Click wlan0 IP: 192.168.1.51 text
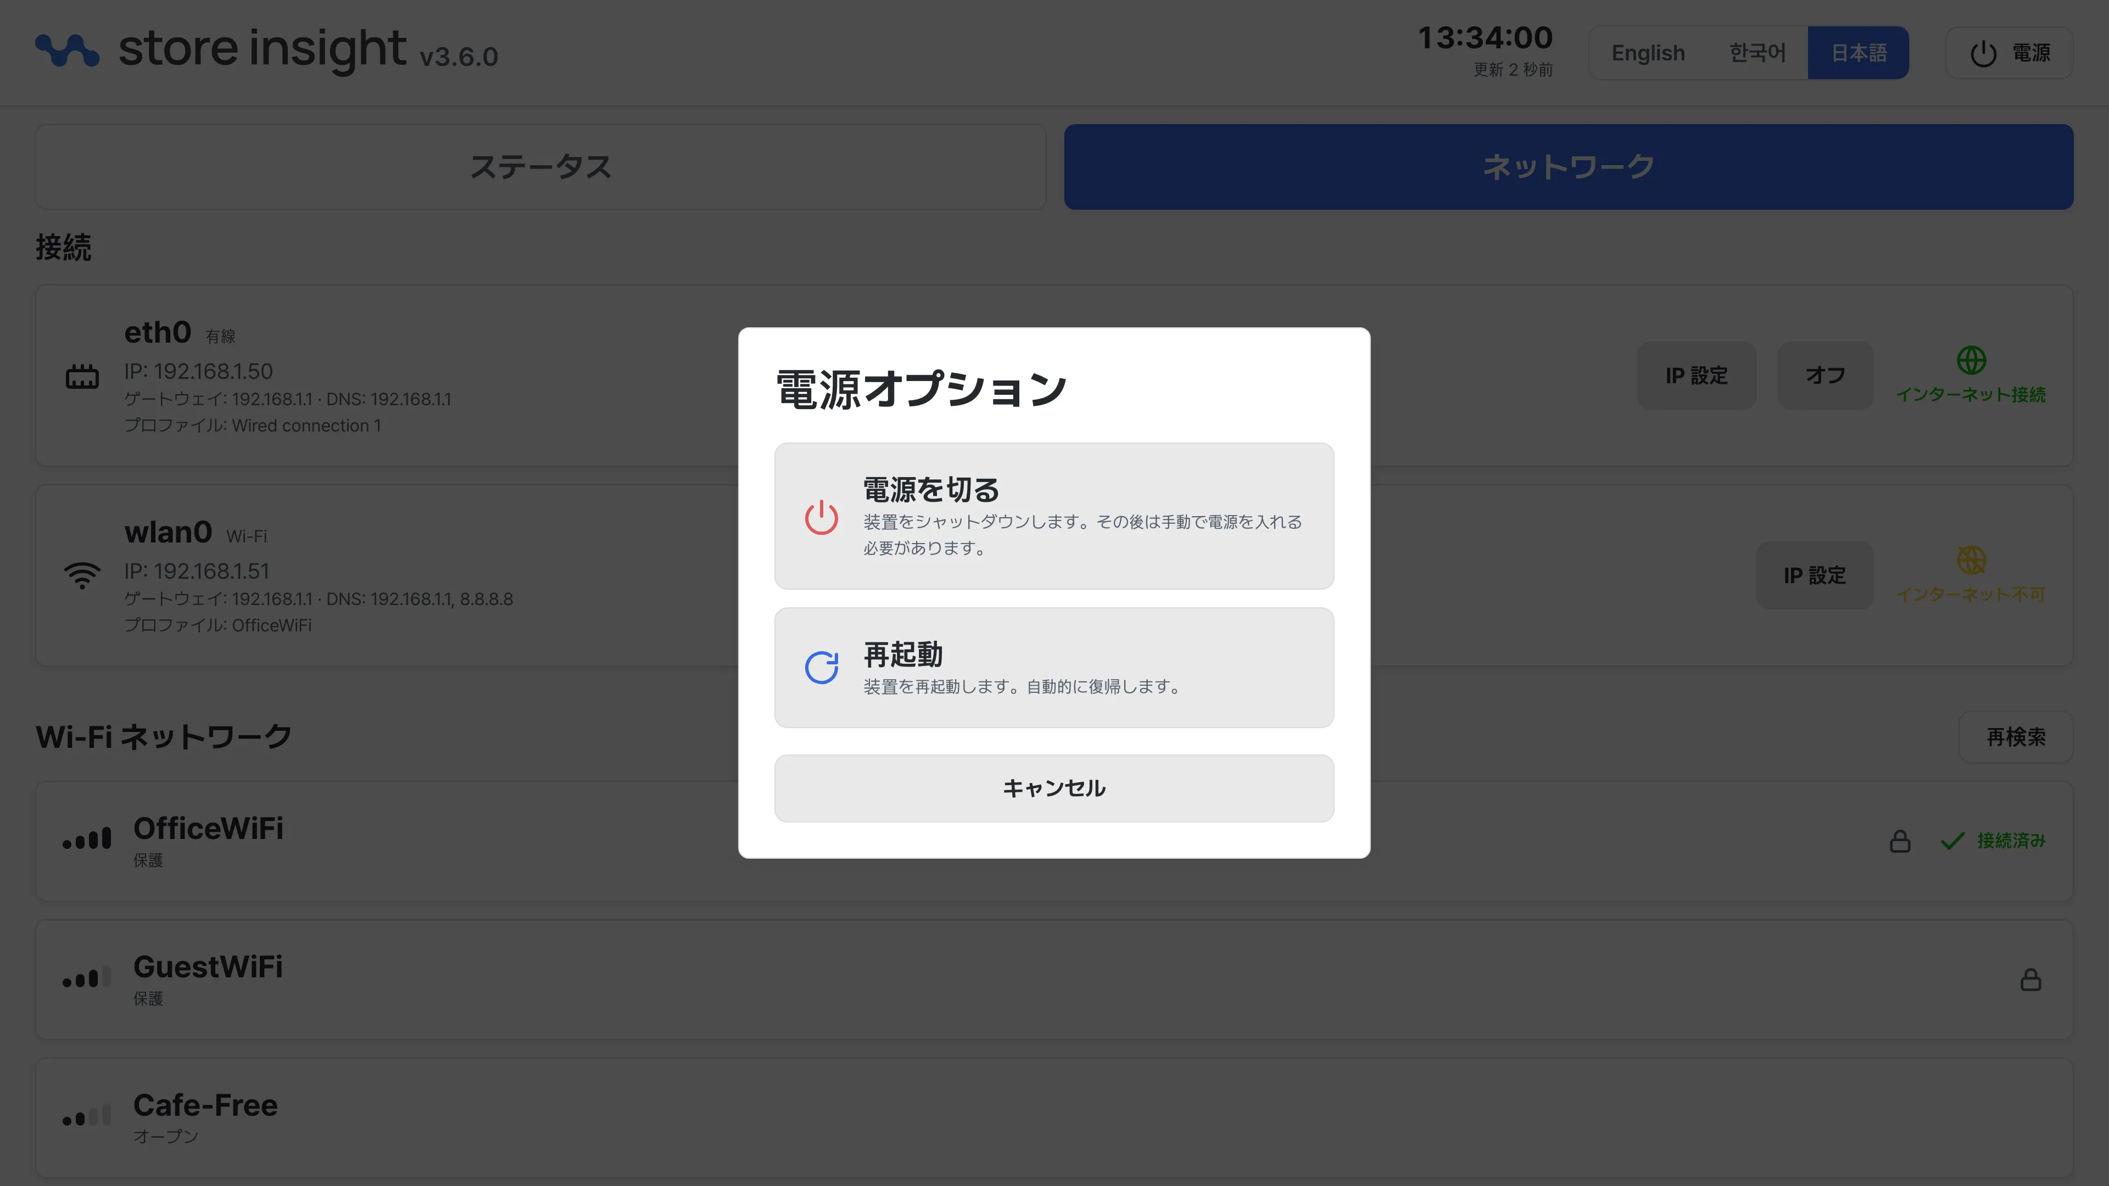Image resolution: width=2109 pixels, height=1186 pixels. tap(197, 571)
